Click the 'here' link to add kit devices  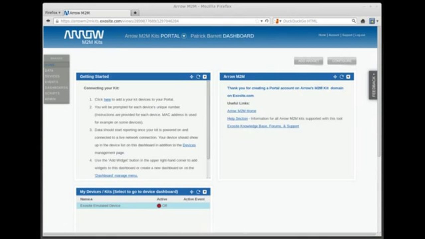(x=107, y=99)
